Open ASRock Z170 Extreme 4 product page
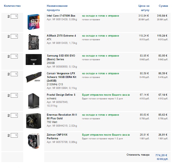The height and width of the screenshot is (168, 187). 61,36
